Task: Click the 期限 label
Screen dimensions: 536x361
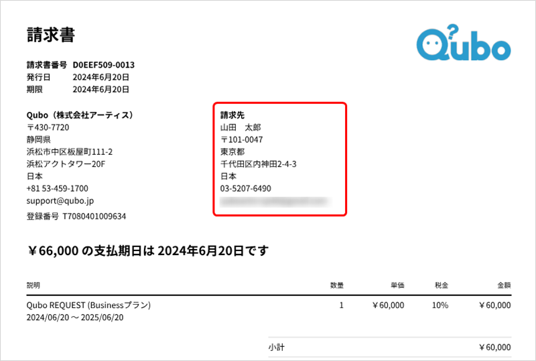Action: pos(35,90)
